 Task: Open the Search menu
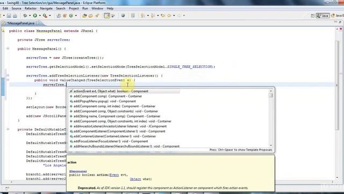pos(61,9)
